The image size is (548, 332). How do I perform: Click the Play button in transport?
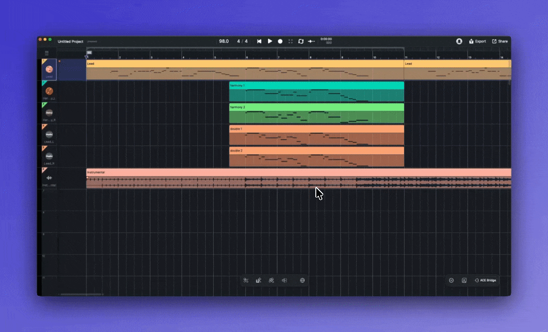click(270, 41)
